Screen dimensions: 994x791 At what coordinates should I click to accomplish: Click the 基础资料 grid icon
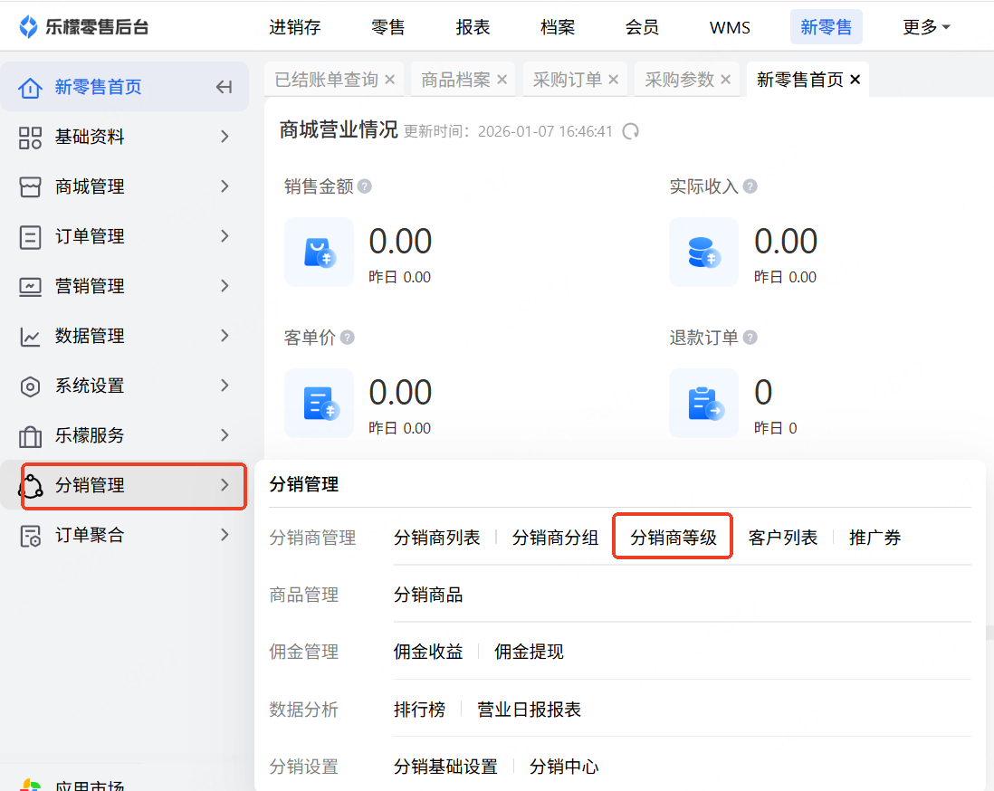(x=30, y=137)
